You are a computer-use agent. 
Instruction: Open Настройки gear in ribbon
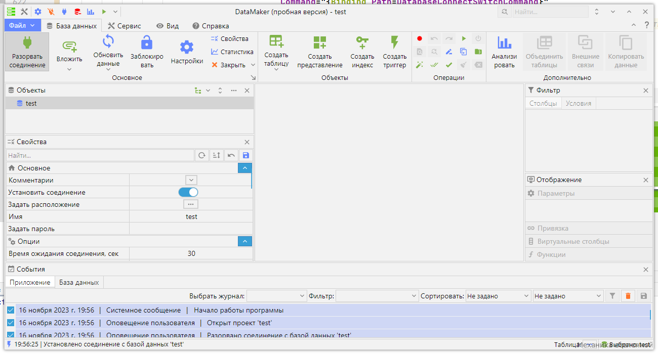pyautogui.click(x=187, y=48)
